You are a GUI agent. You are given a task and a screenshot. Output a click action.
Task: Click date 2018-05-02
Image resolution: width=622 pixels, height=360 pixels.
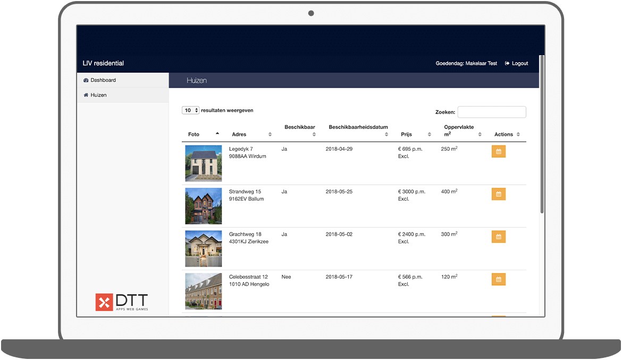click(x=339, y=235)
